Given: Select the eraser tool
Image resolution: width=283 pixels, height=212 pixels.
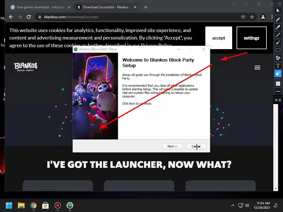Looking at the screenshot, I should tap(278, 73).
